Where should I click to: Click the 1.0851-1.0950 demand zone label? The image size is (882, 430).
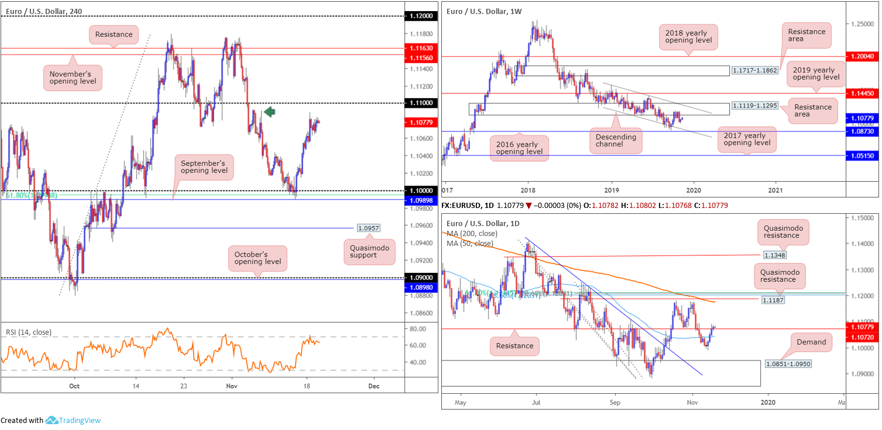tap(789, 363)
